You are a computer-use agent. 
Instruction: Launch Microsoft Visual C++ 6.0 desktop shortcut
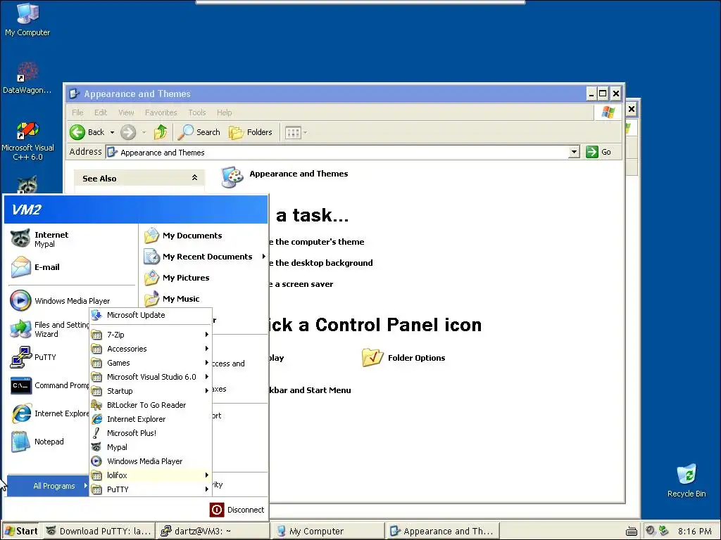point(27,141)
